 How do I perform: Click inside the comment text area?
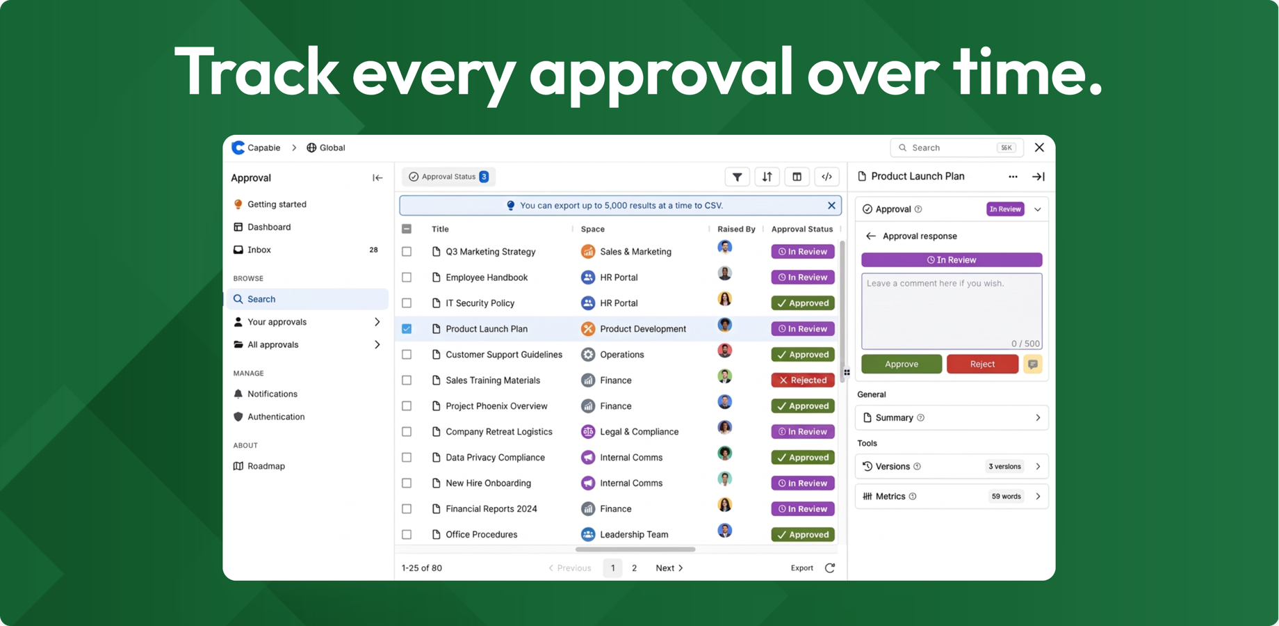(952, 311)
